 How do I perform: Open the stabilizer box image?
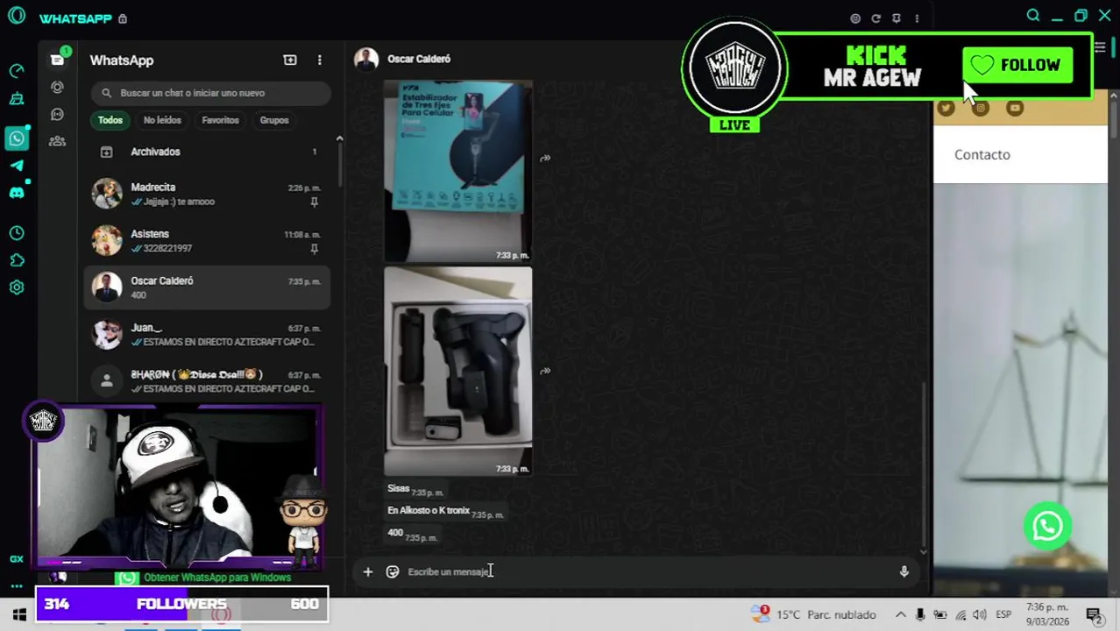click(457, 171)
